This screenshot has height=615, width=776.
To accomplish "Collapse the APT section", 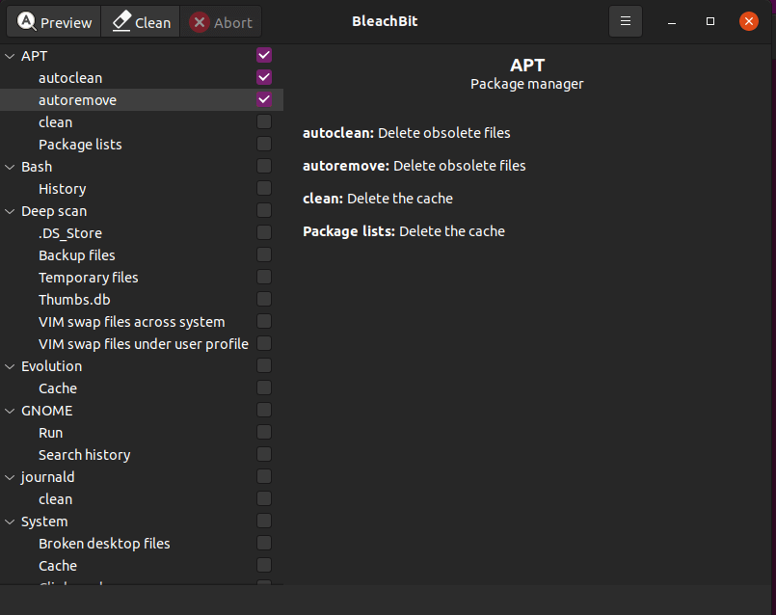I will pyautogui.click(x=9, y=55).
